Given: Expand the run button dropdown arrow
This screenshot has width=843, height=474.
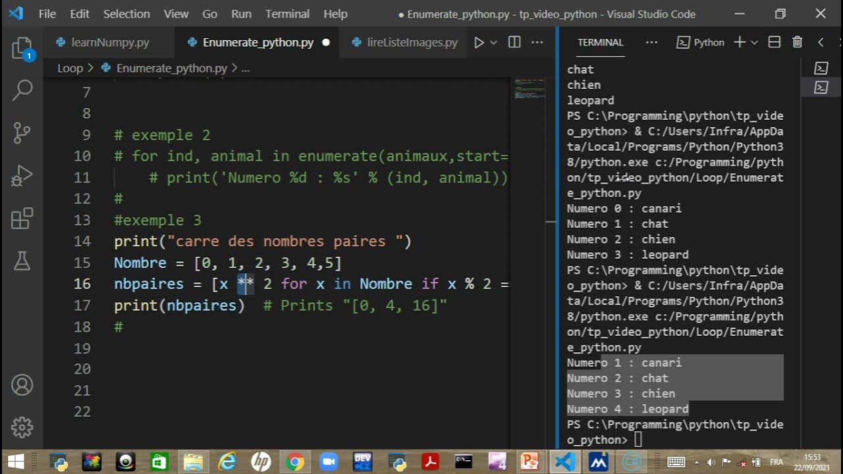Looking at the screenshot, I should tap(493, 42).
